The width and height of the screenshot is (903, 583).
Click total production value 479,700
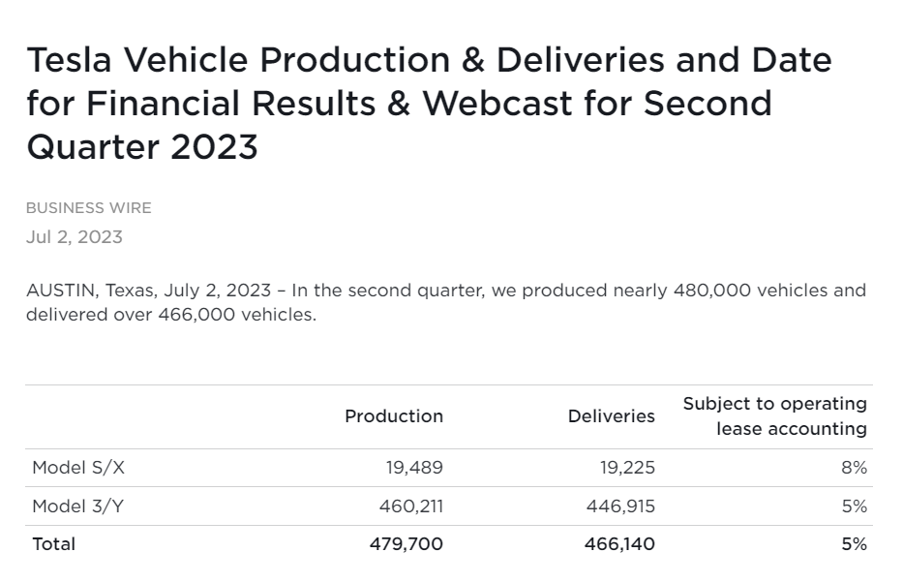406,544
